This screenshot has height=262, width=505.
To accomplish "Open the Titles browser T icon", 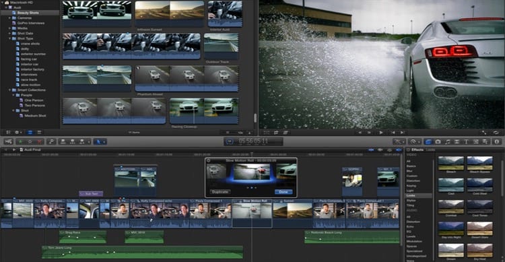I will (466, 141).
